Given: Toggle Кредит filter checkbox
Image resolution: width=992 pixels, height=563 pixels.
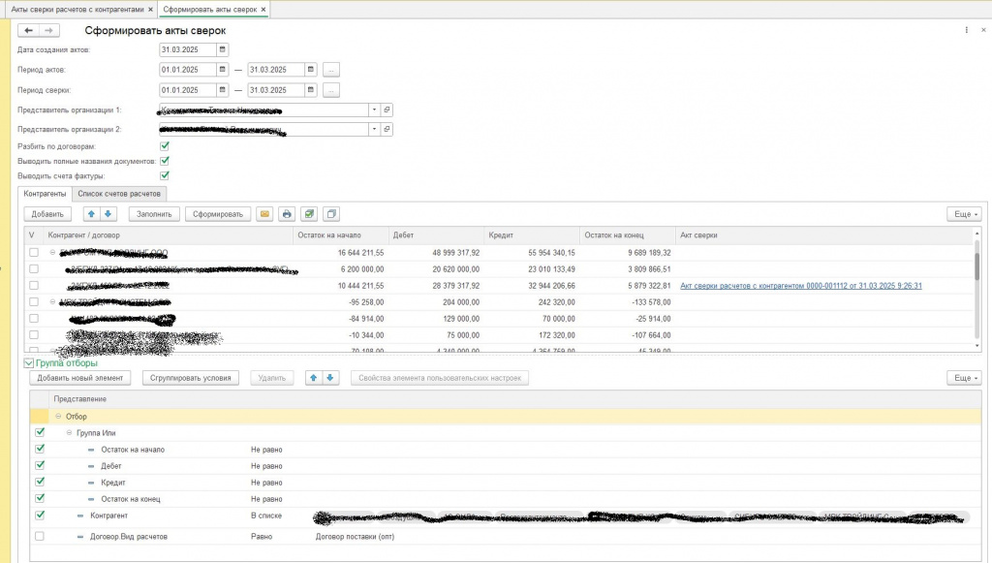Looking at the screenshot, I should pyautogui.click(x=40, y=482).
